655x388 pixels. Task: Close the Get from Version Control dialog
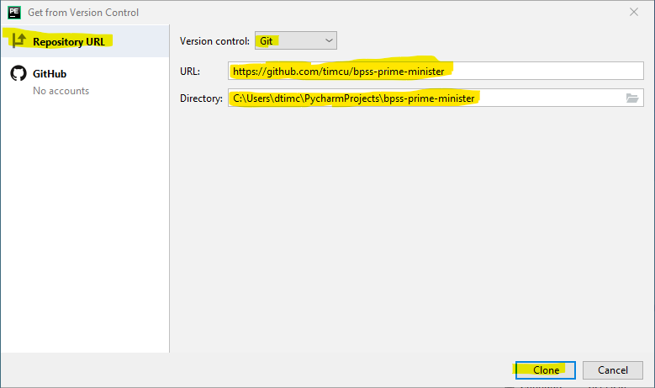click(x=634, y=12)
